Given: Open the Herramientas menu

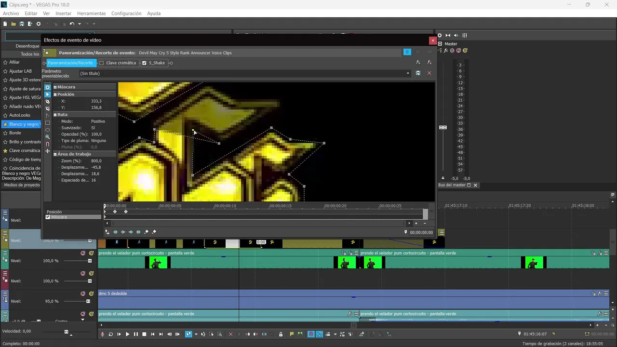Looking at the screenshot, I should click(x=92, y=13).
